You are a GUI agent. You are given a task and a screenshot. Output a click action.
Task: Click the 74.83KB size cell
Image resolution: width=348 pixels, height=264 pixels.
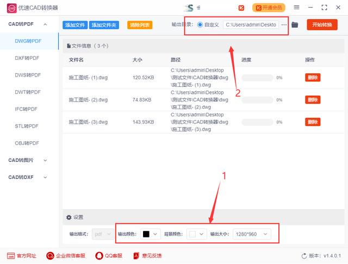(x=142, y=100)
